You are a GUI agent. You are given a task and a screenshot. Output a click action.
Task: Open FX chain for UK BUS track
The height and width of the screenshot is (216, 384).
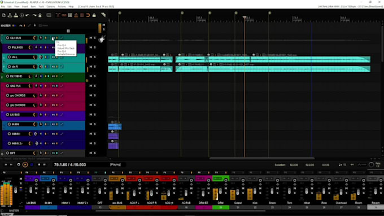pyautogui.click(x=54, y=114)
